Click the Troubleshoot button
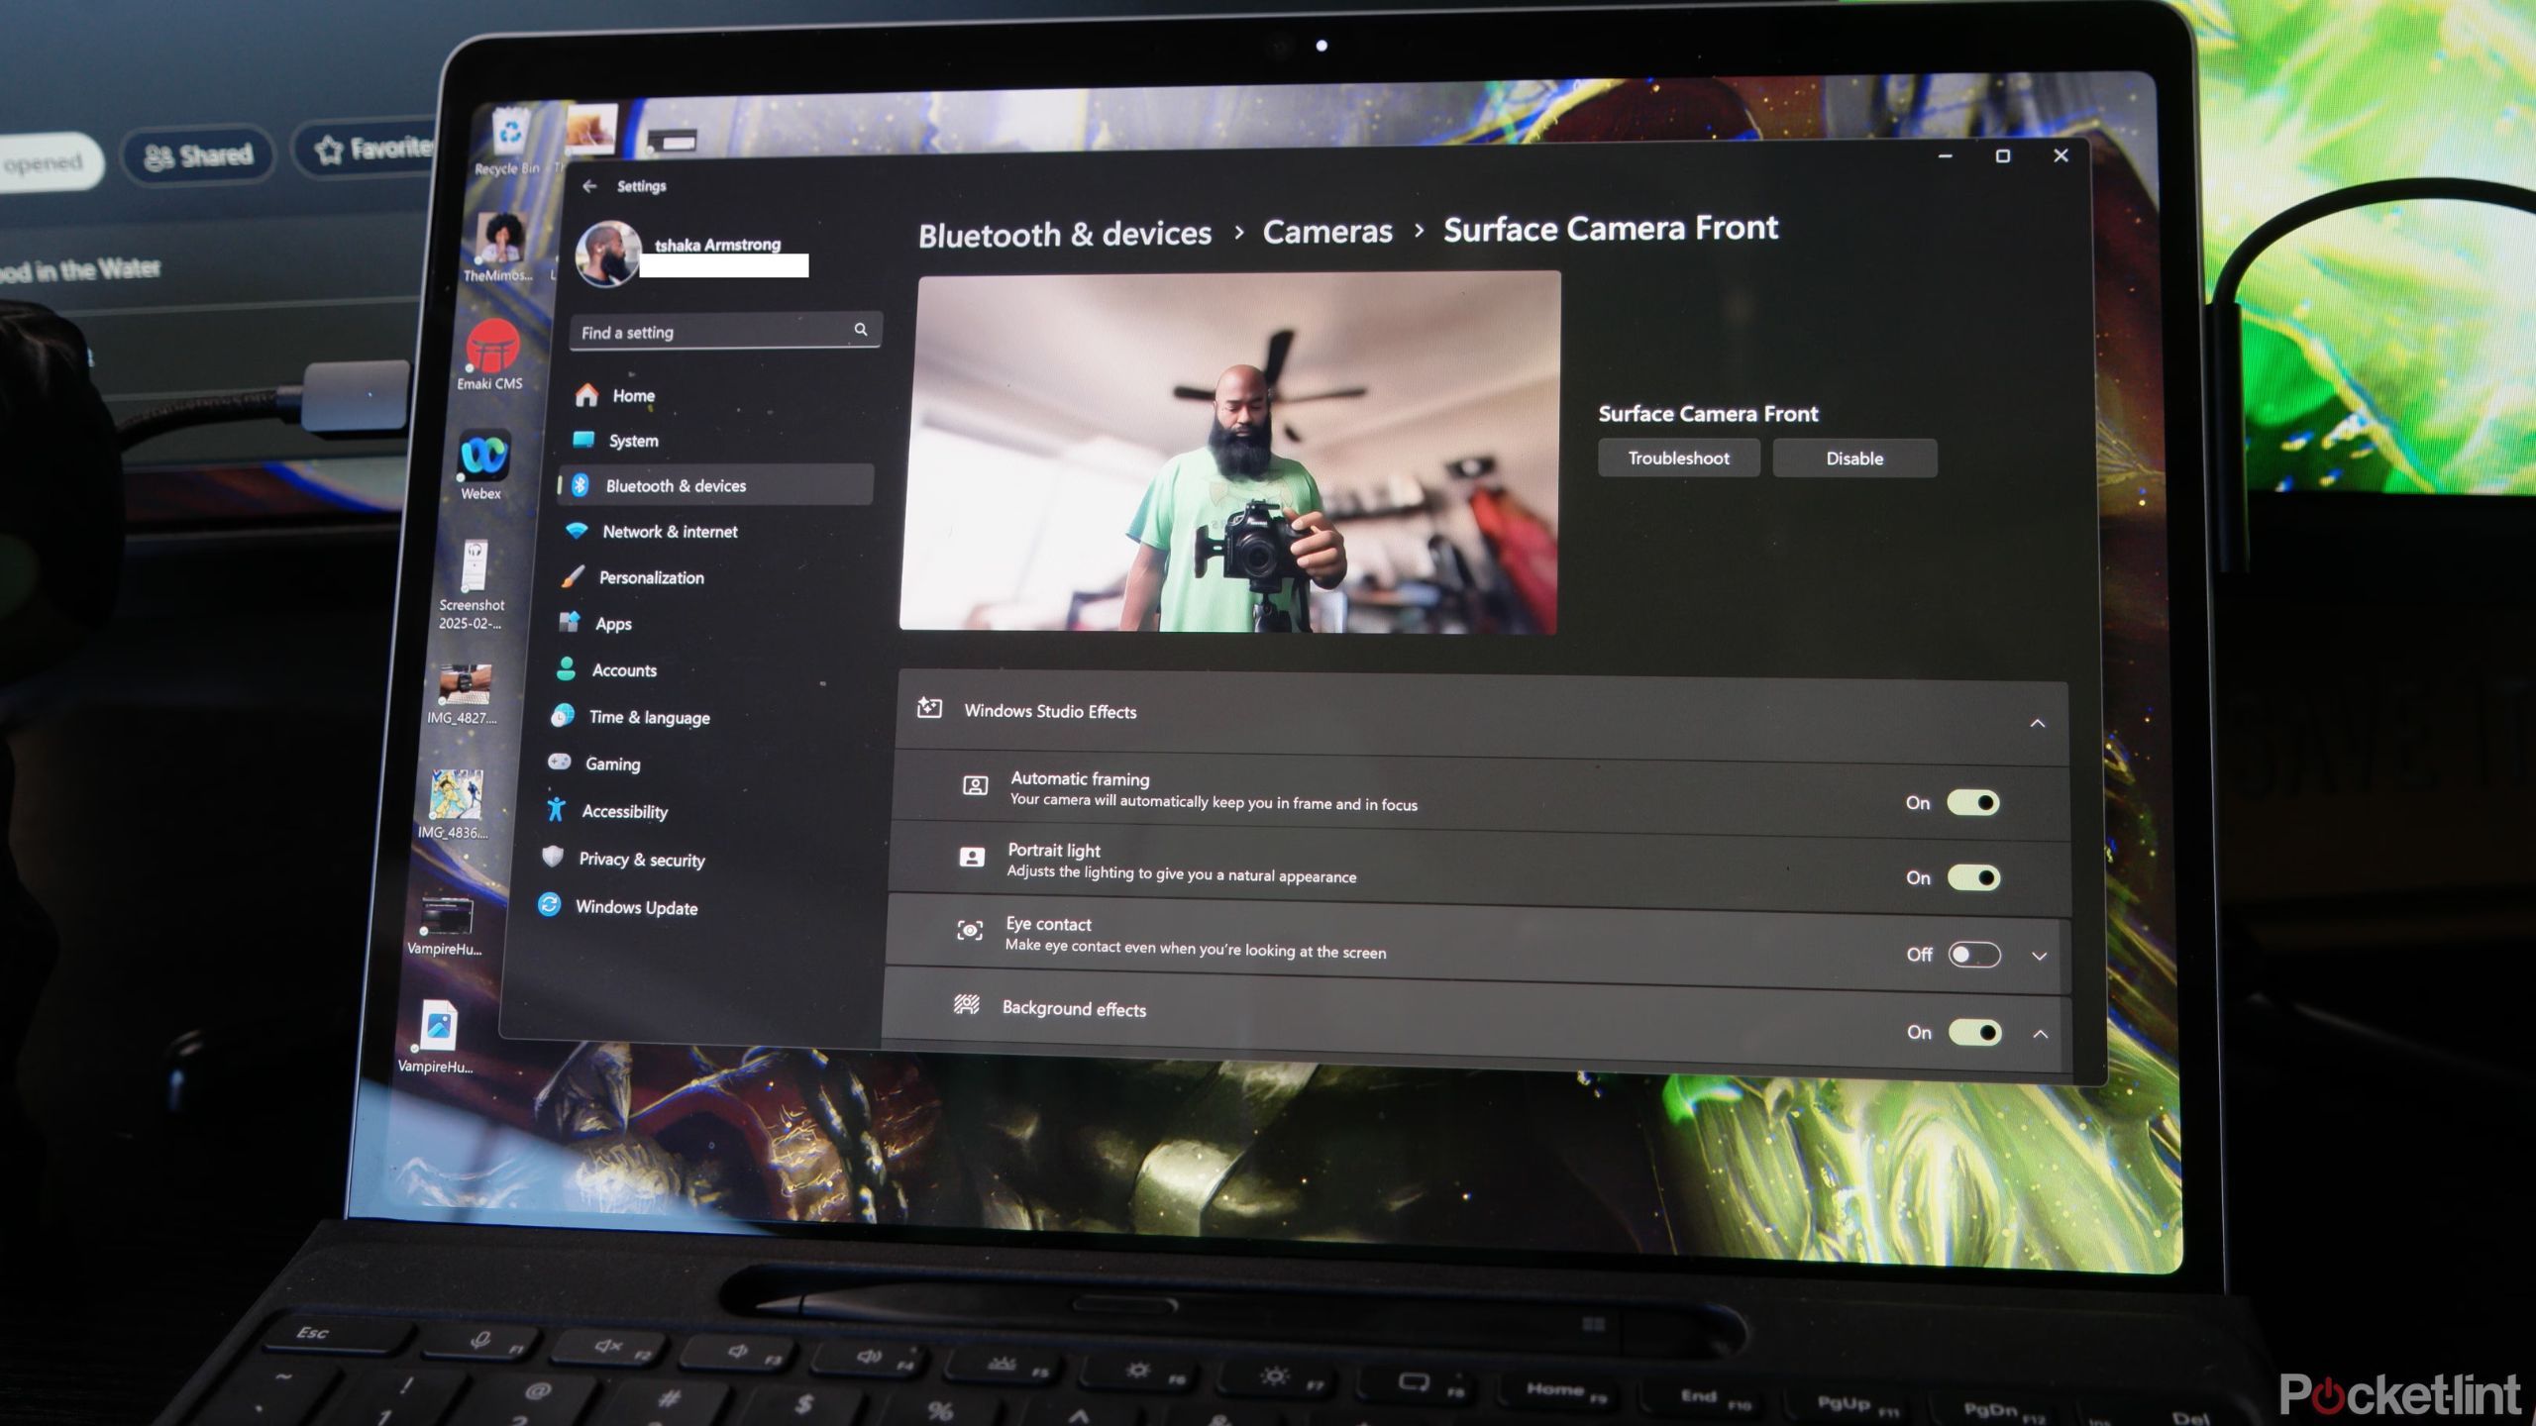Screen dimensions: 2536x1426 1678,458
